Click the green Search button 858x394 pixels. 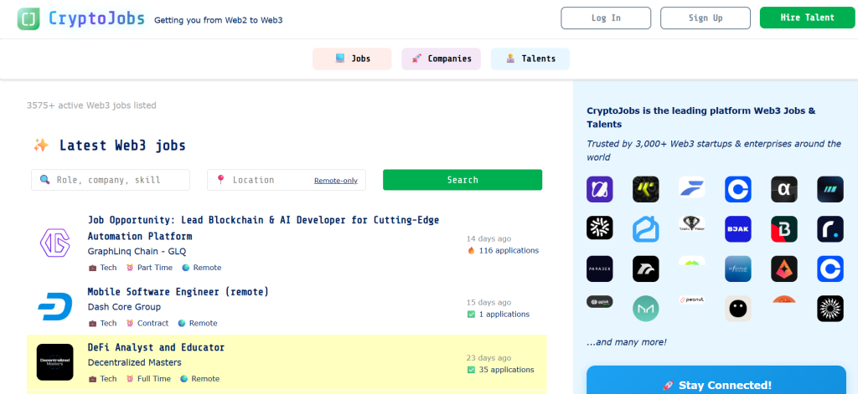click(x=463, y=180)
